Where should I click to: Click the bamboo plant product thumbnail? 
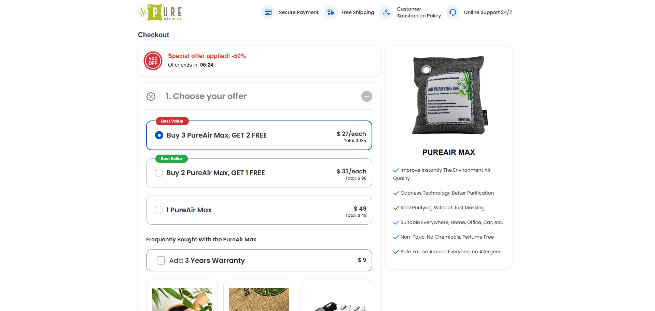tap(182, 299)
